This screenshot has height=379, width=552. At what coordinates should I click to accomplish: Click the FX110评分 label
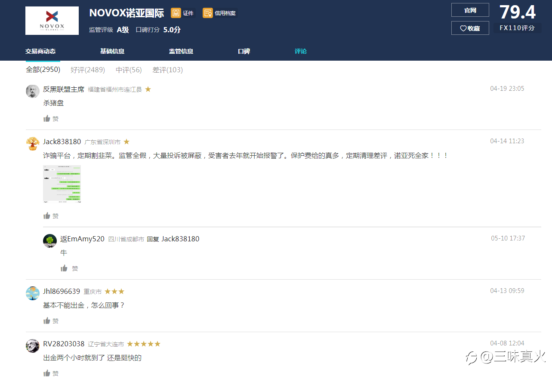tap(517, 28)
